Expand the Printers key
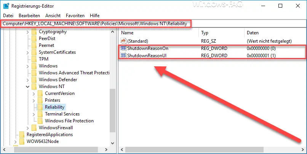The height and width of the screenshot is (154, 307). coord(34,100)
